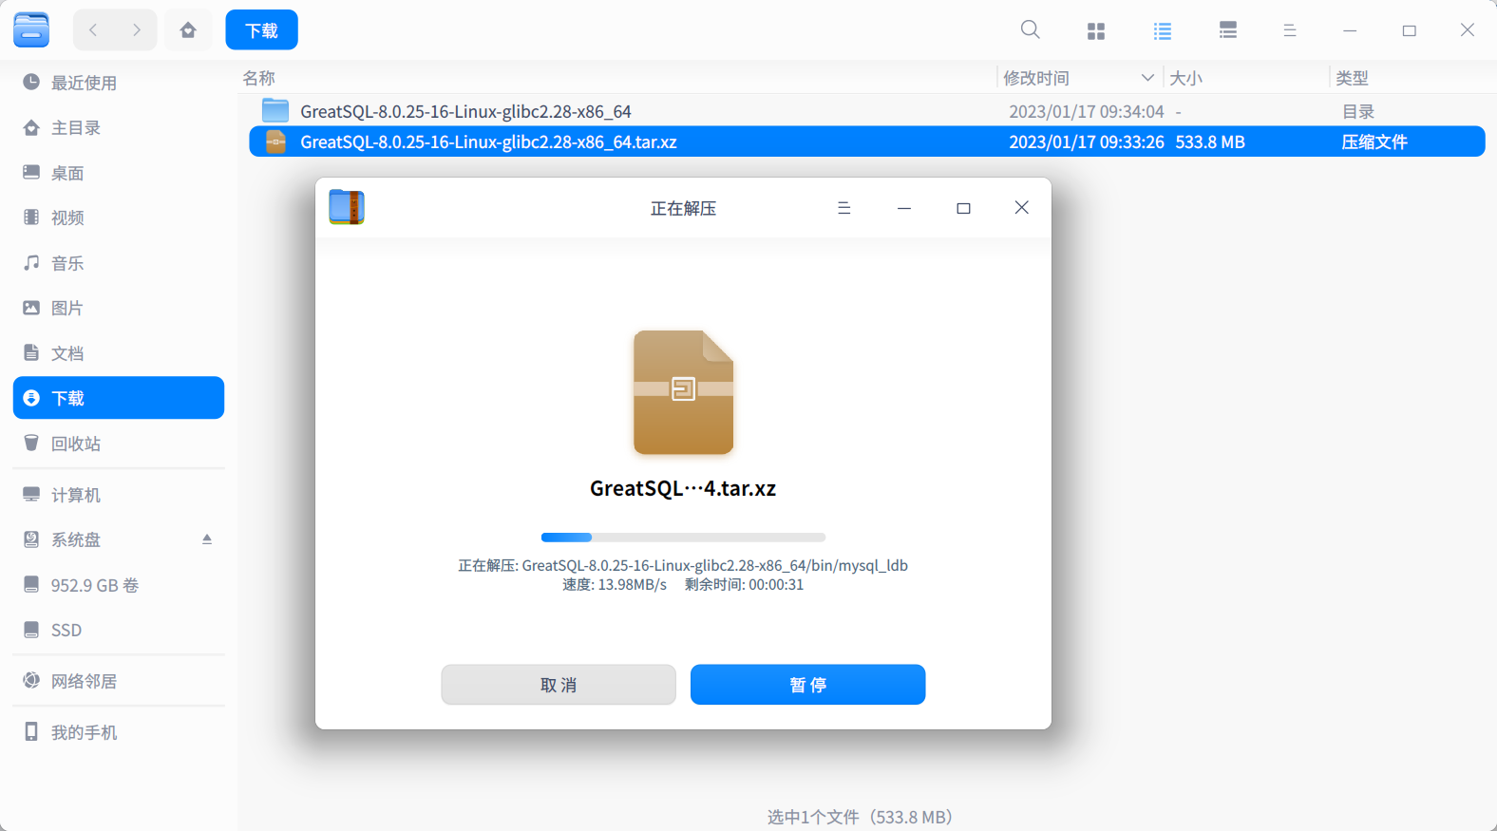This screenshot has width=1497, height=831.
Task: Eject the 系统盘 volume
Action: 207,539
